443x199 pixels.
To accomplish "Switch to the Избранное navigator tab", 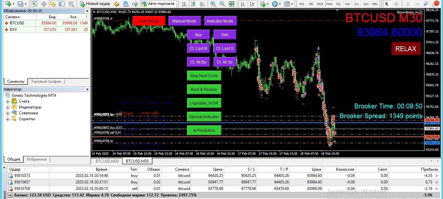I will click(37, 159).
